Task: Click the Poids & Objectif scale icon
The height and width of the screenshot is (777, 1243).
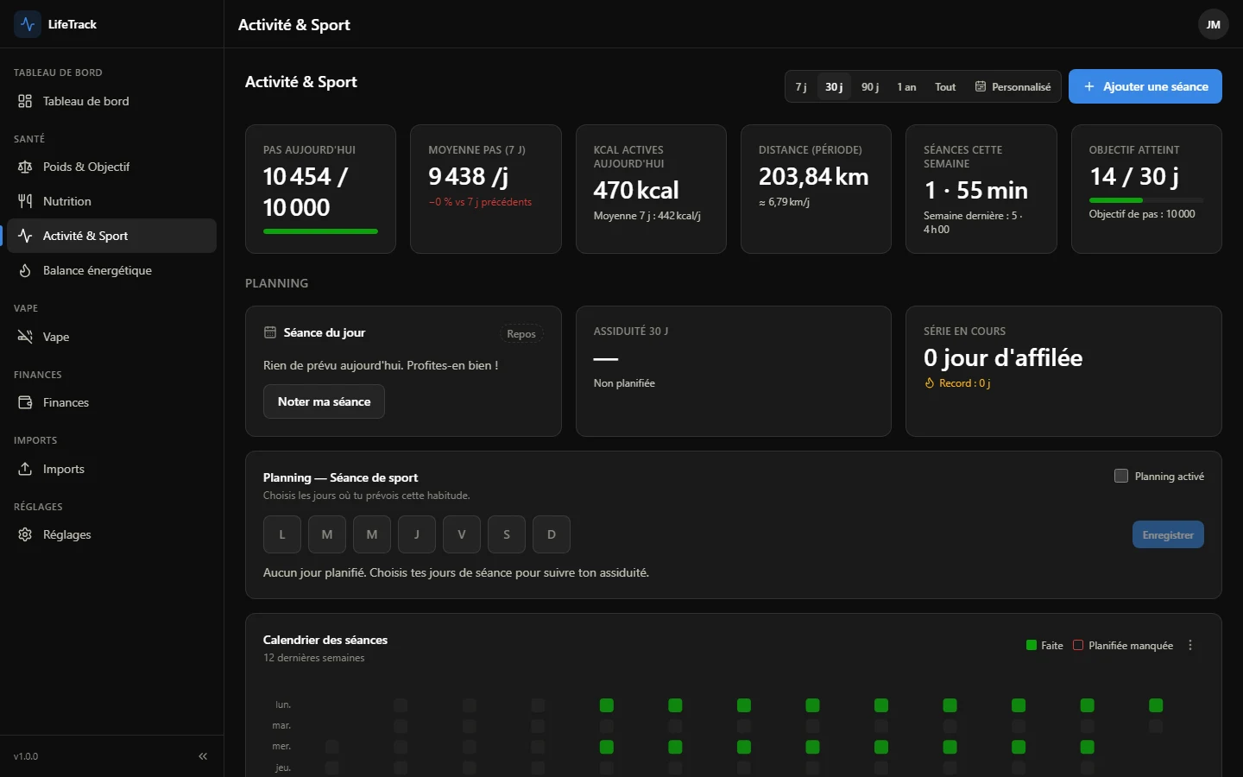Action: click(x=25, y=167)
